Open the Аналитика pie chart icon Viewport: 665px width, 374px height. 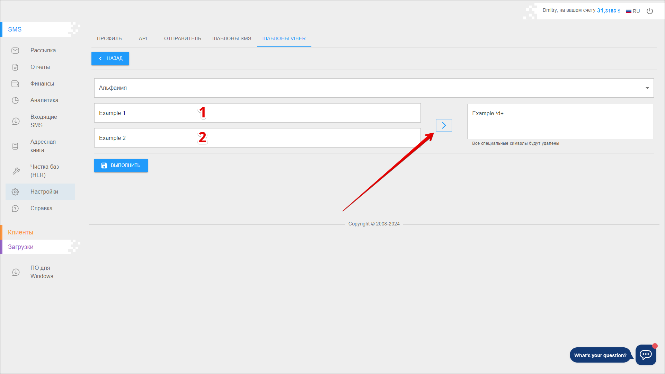point(15,100)
